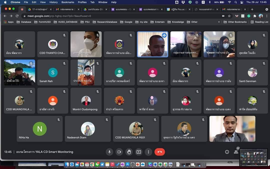
Task: Select CDD THANTO CHA... participant tile
Action: 53,44
